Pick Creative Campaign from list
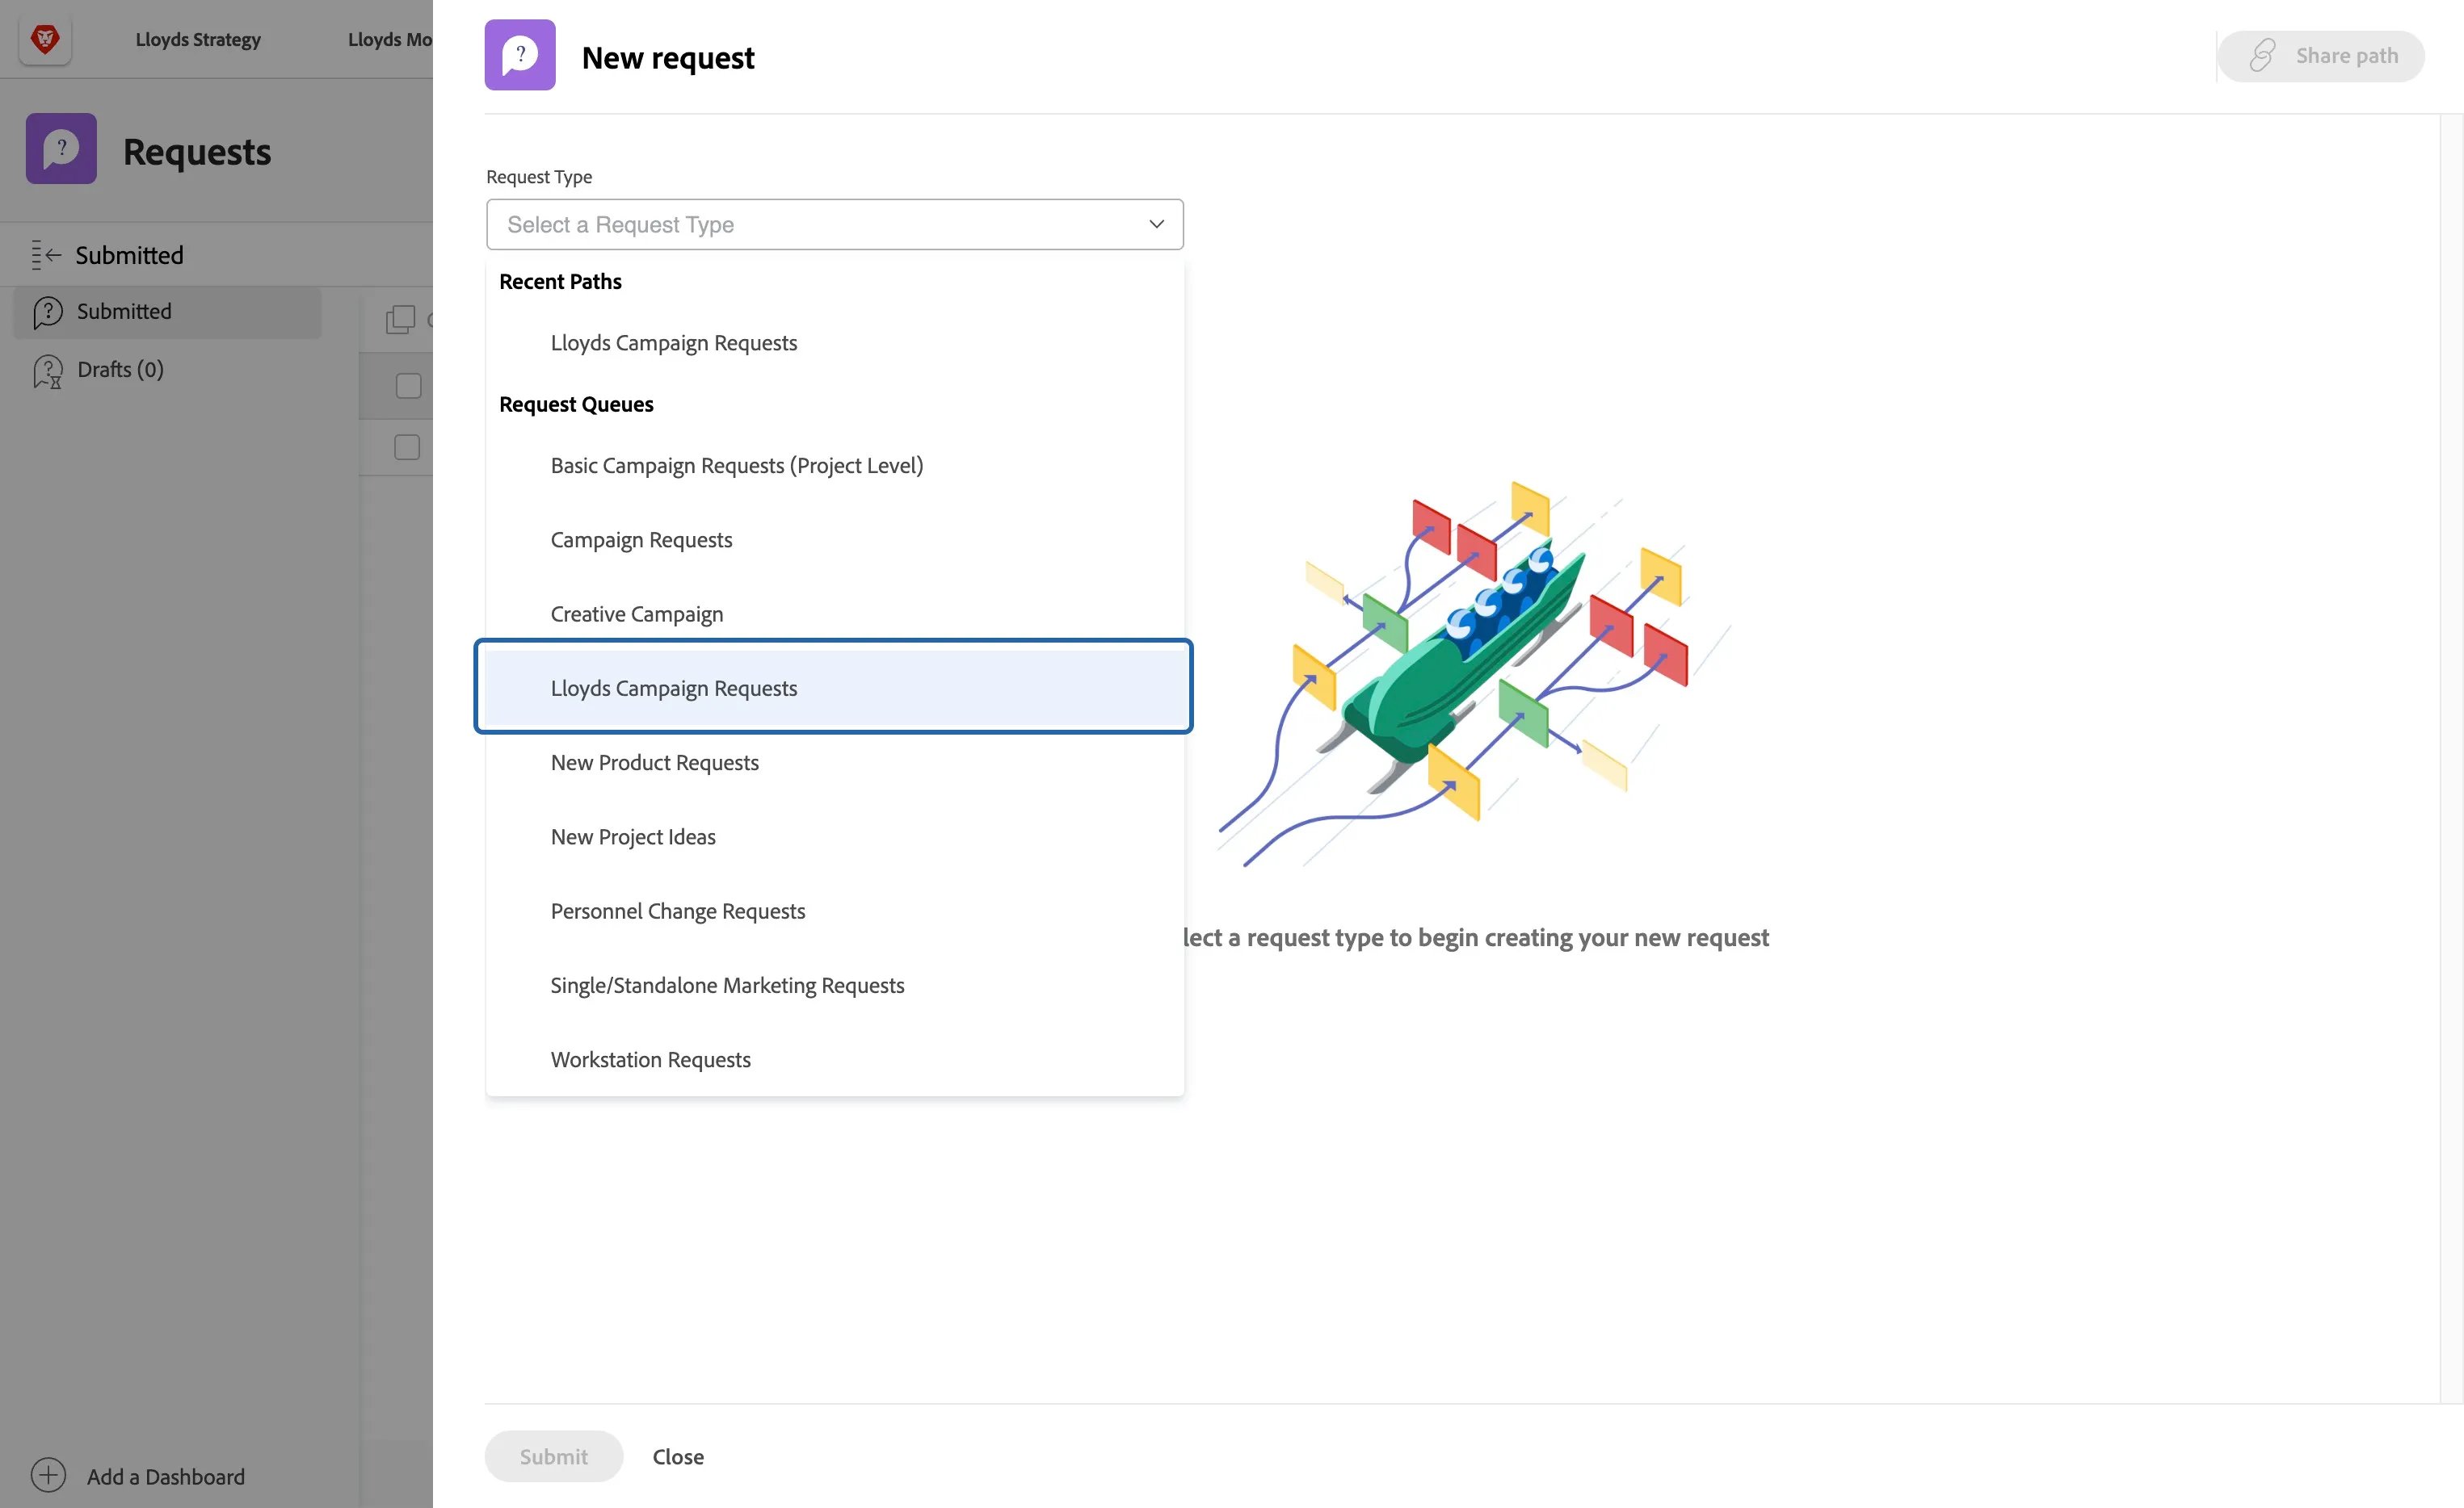The image size is (2464, 1508). pos(834,613)
